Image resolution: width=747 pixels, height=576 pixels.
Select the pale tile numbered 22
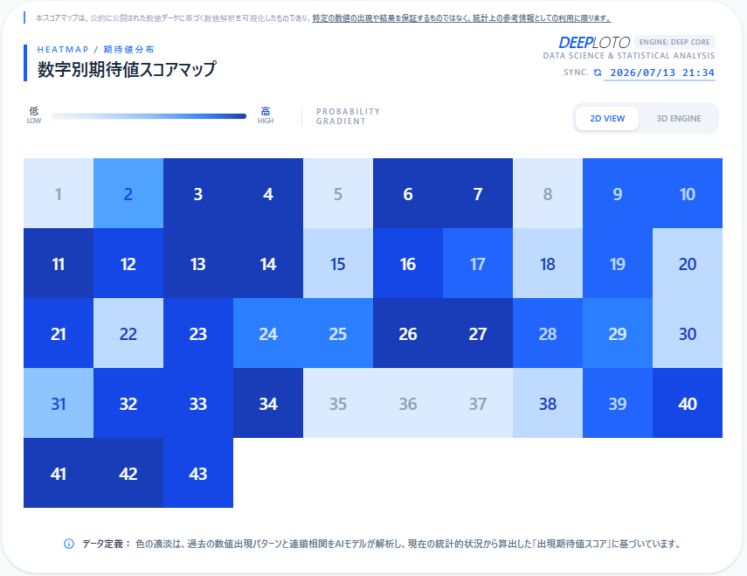[x=128, y=333]
